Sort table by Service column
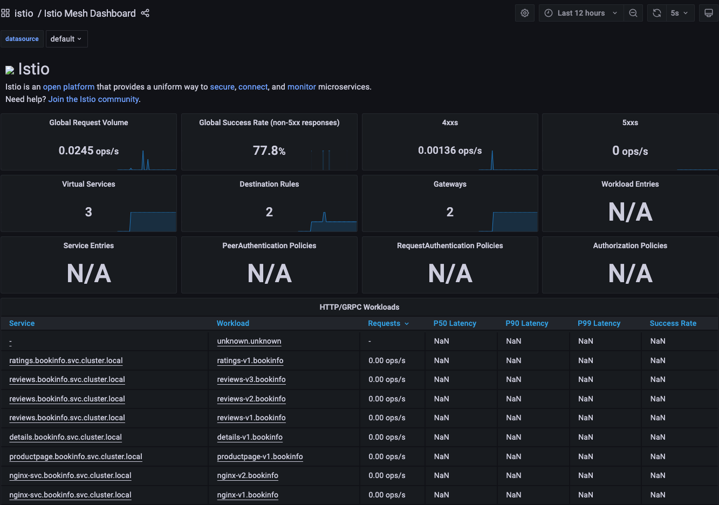The height and width of the screenshot is (505, 719). click(x=22, y=323)
